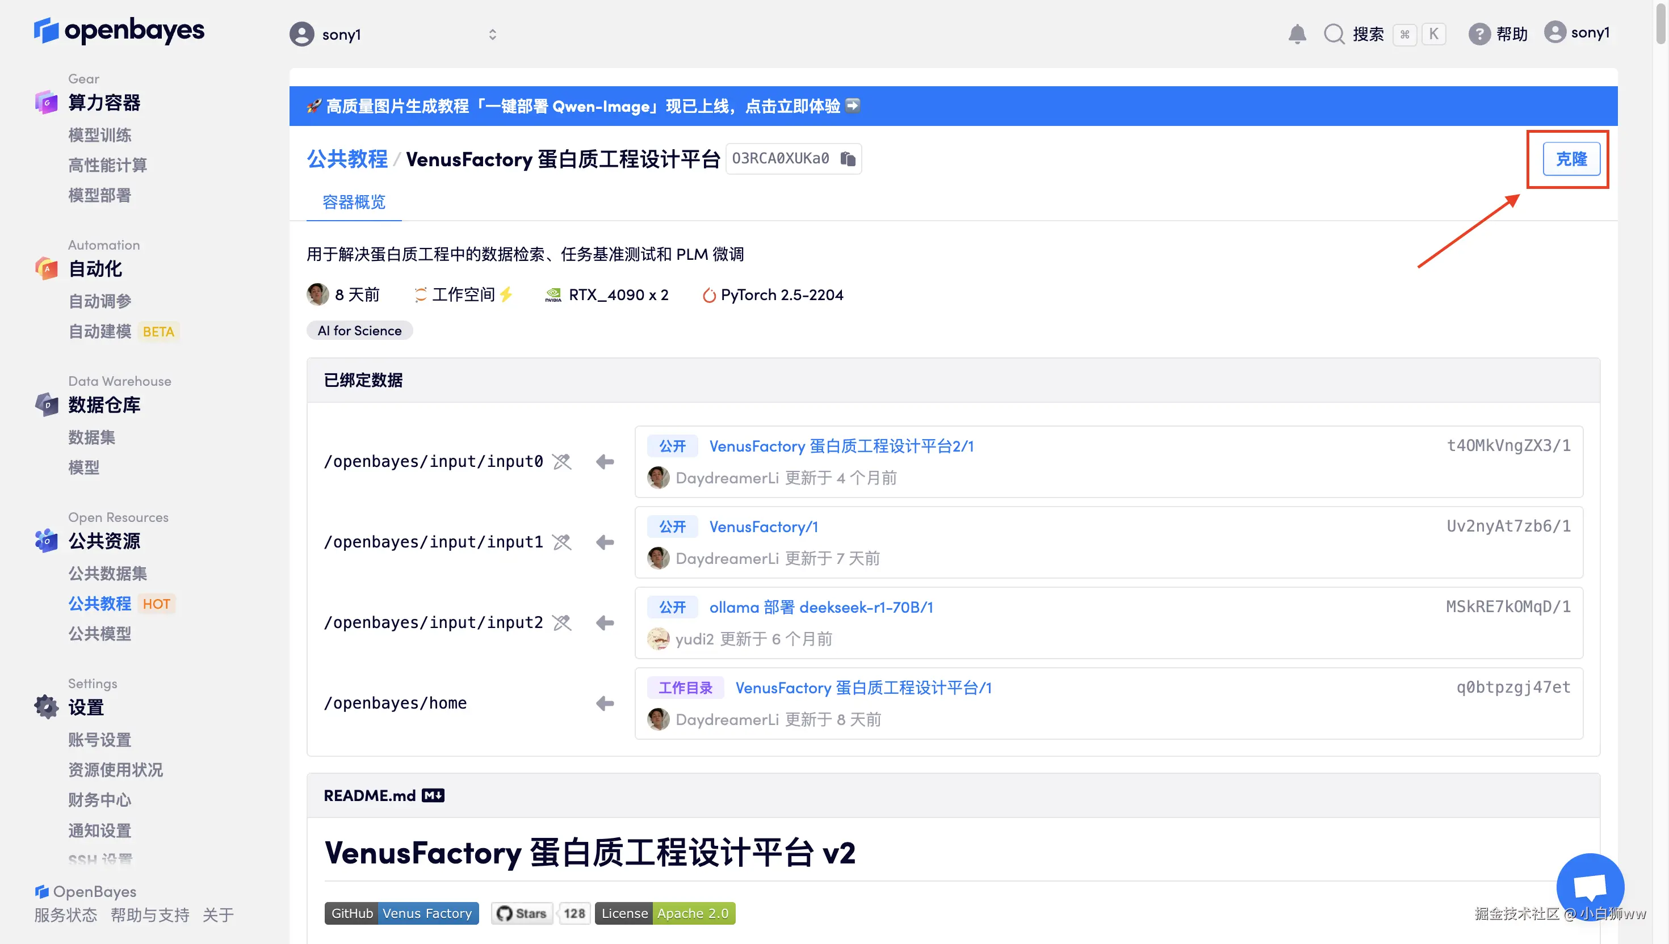Click the arrow beside /openbayes/home

[x=605, y=703]
